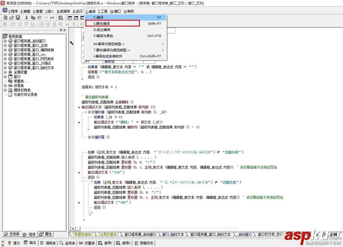The width and height of the screenshot is (343, 247).
Task: Undo using curved arrow toolbar icon
Action: (x=52, y=18)
